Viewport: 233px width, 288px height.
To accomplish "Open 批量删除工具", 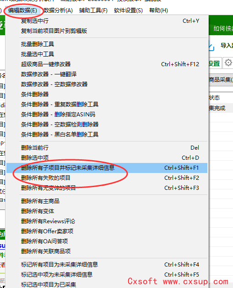I will (x=107, y=44).
